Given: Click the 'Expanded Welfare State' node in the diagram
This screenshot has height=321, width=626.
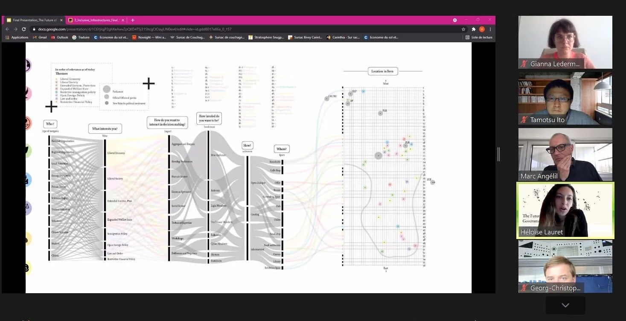Looking at the screenshot, I should [119, 220].
